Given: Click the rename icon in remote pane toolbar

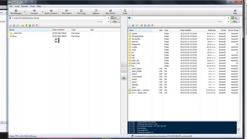Looking at the screenshot, I should pos(137,25).
